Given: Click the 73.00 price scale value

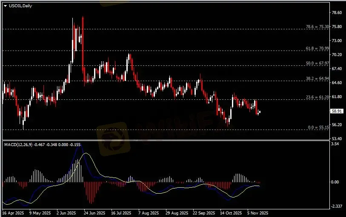Looking at the screenshot, I should (337, 41).
